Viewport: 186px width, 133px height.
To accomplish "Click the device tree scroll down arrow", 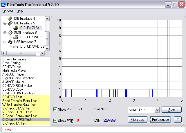I will tap(47, 48).
